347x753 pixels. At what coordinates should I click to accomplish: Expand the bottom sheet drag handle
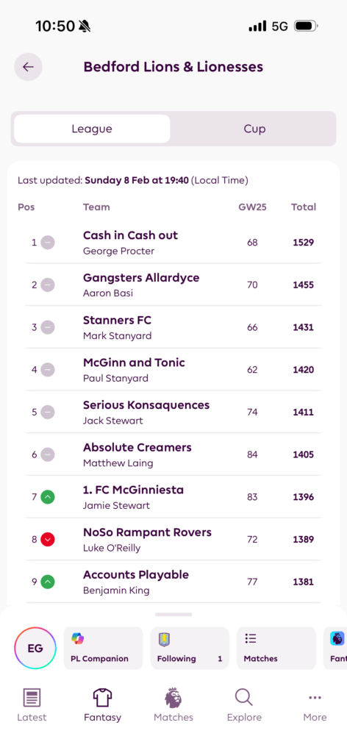173,614
